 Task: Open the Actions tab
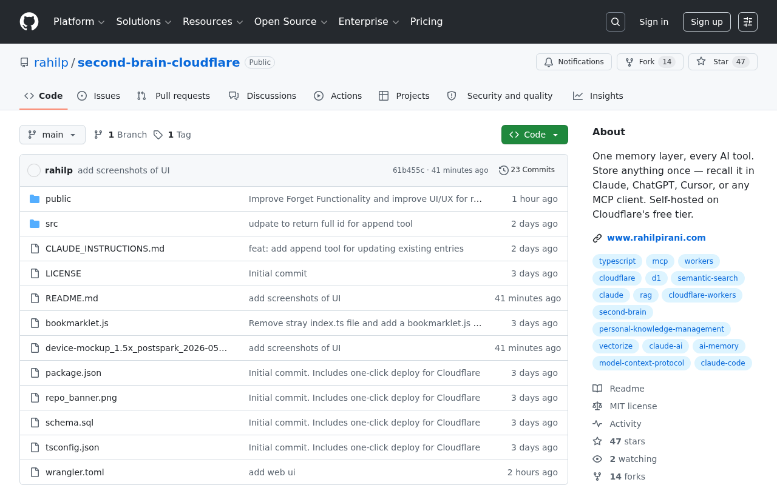338,96
